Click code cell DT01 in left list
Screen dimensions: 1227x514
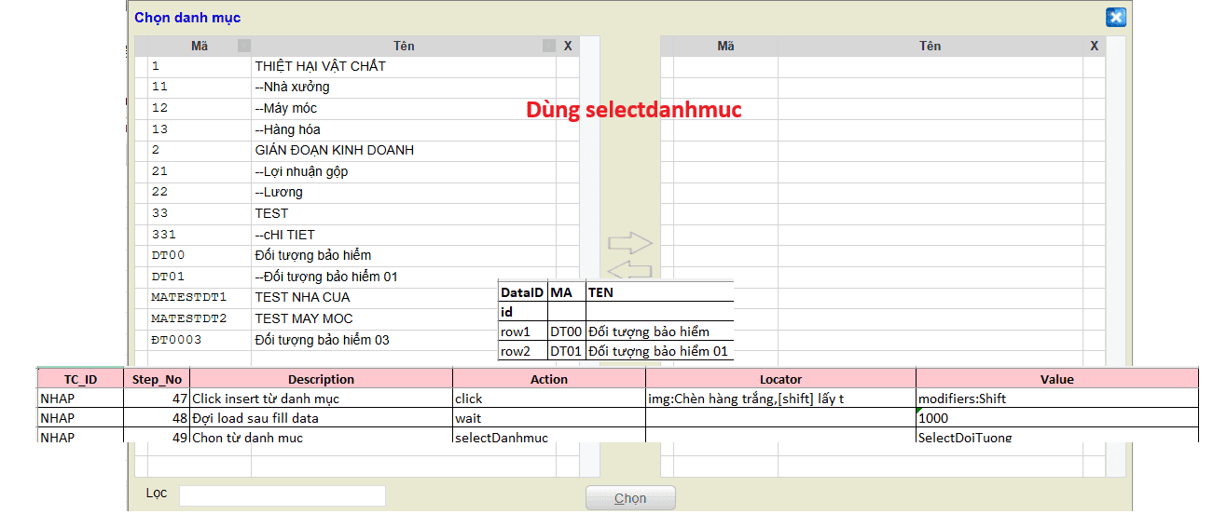pyautogui.click(x=200, y=277)
